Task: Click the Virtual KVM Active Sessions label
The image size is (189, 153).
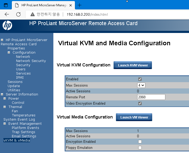Action: [78, 91]
